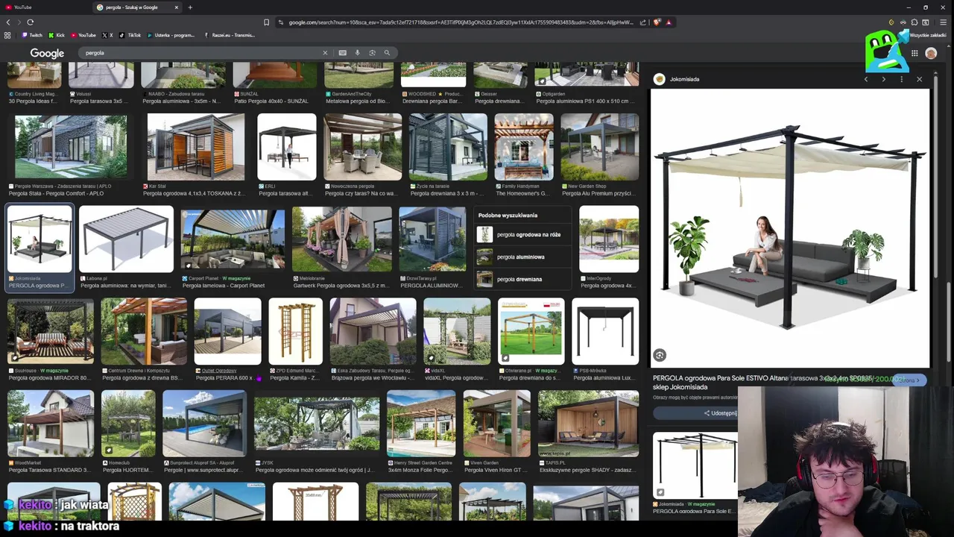Open the browser apps grid shortcut
This screenshot has width=954, height=537.
click(x=7, y=35)
